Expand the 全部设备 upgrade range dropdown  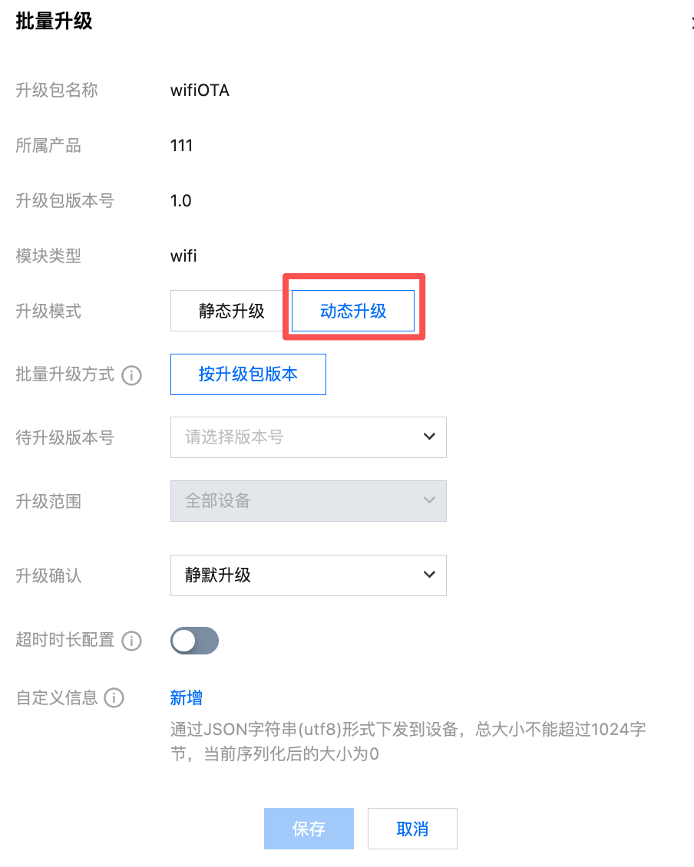click(x=308, y=501)
